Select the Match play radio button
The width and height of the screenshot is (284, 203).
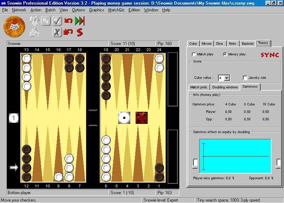click(x=194, y=54)
